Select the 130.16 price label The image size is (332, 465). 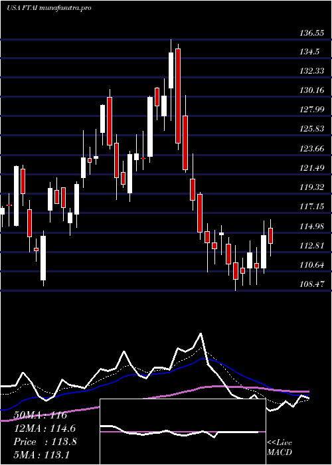[312, 90]
